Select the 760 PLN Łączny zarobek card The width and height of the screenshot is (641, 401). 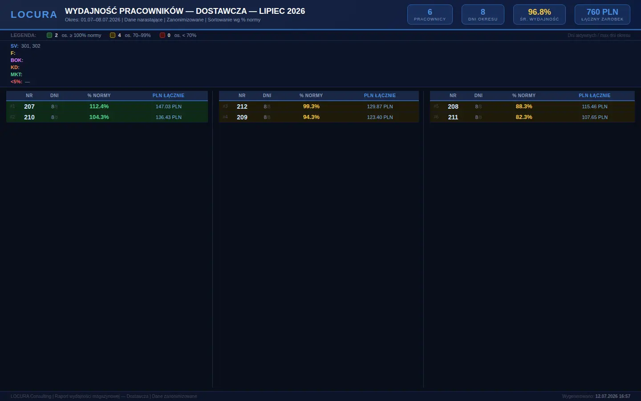click(x=602, y=15)
